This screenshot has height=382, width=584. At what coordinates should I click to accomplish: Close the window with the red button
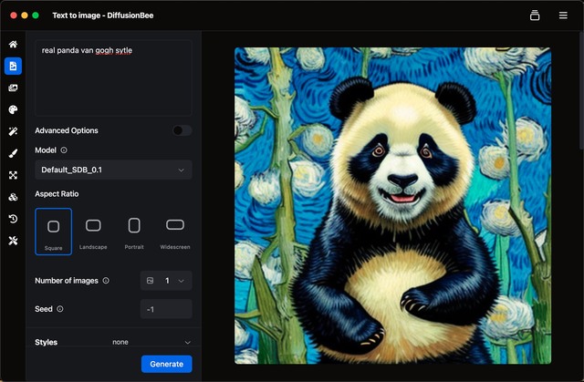point(14,15)
